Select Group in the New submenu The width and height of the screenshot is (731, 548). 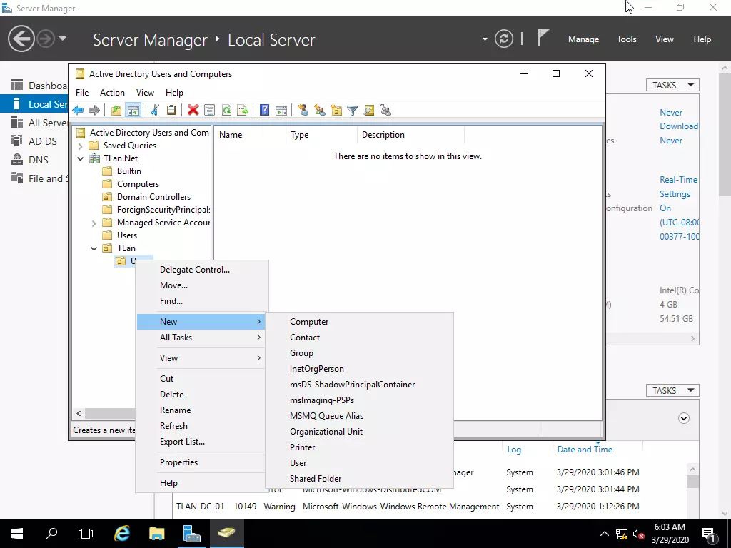[x=359, y=353]
